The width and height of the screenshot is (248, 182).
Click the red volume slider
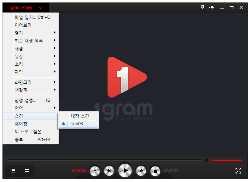[227, 160]
